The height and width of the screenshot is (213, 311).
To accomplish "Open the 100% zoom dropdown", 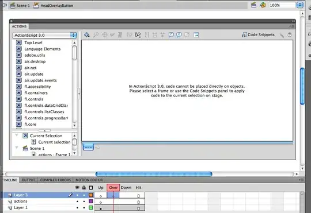I will (x=300, y=5).
